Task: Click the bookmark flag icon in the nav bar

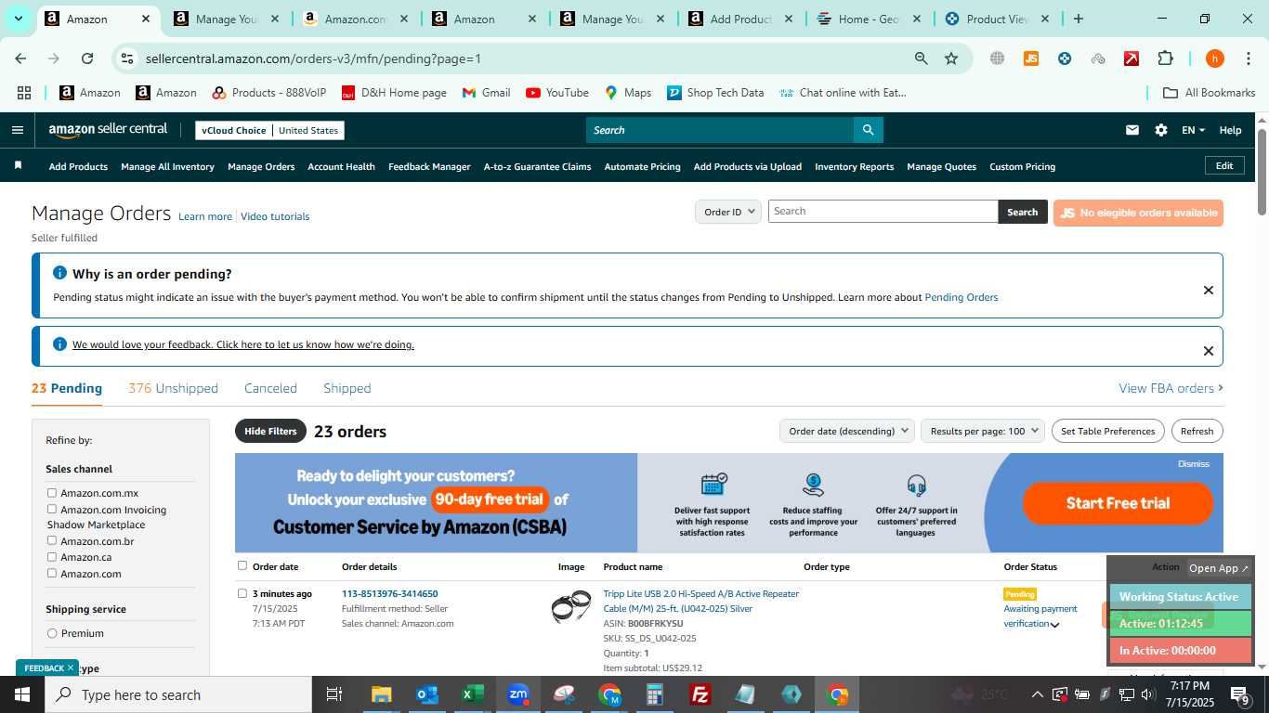Action: [18, 165]
